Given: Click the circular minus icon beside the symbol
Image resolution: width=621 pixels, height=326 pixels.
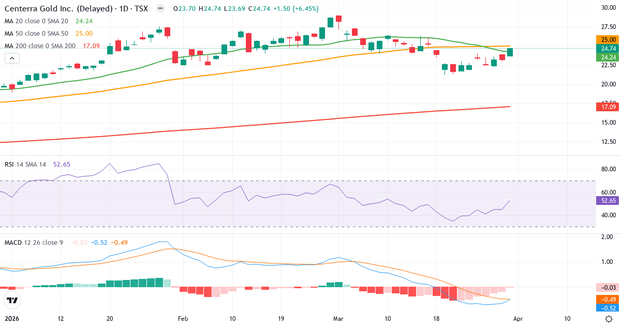Looking at the screenshot, I should 160,8.
